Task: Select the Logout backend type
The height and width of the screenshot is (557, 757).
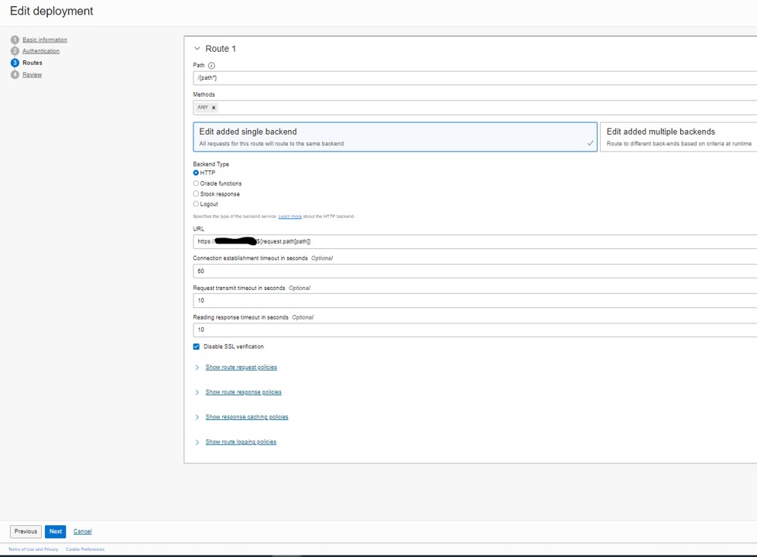Action: point(196,203)
